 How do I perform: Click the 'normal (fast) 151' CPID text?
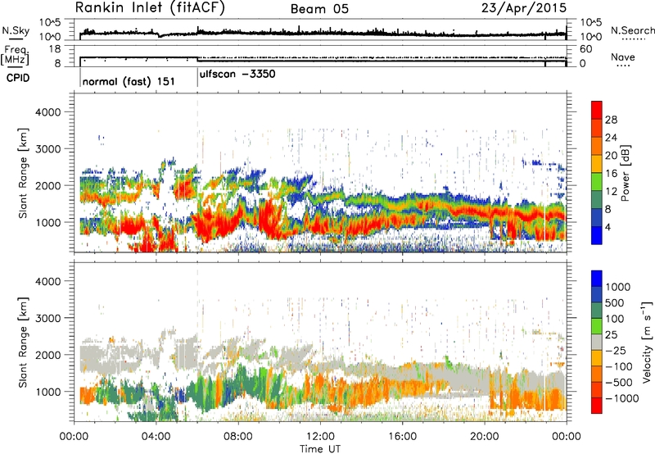coord(129,81)
